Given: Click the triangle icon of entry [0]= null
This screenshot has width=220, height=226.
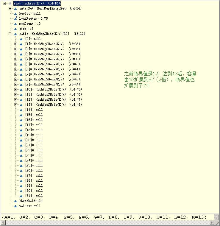Looking at the screenshot, I should click(21, 39).
